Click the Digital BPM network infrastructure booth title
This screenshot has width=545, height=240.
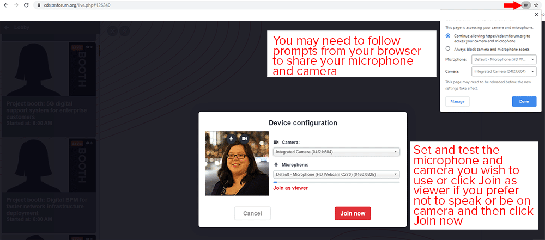click(47, 207)
